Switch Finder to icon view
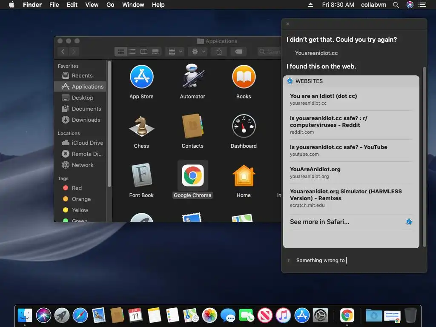436x327 pixels. click(120, 52)
